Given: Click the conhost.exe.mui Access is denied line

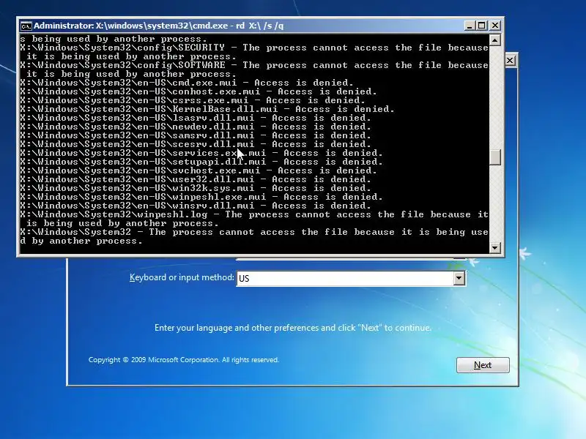Looking at the screenshot, I should 199,92.
